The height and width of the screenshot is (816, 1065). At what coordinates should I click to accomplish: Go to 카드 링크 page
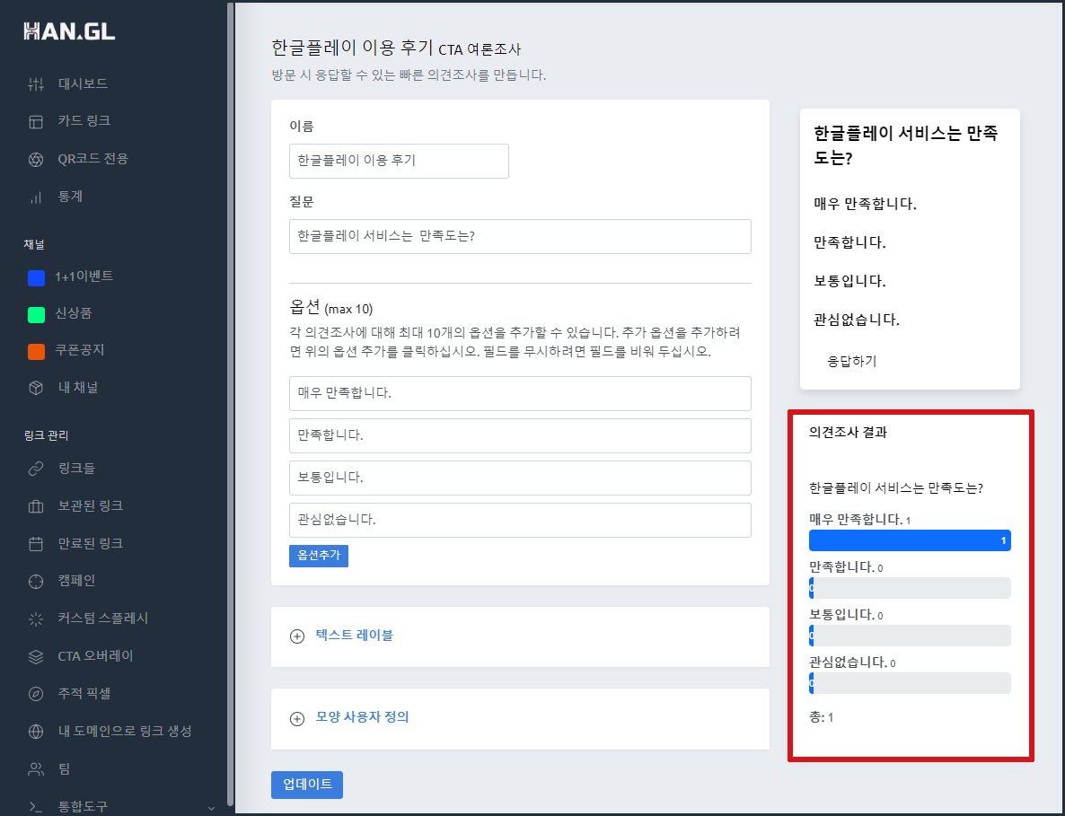click(x=84, y=121)
